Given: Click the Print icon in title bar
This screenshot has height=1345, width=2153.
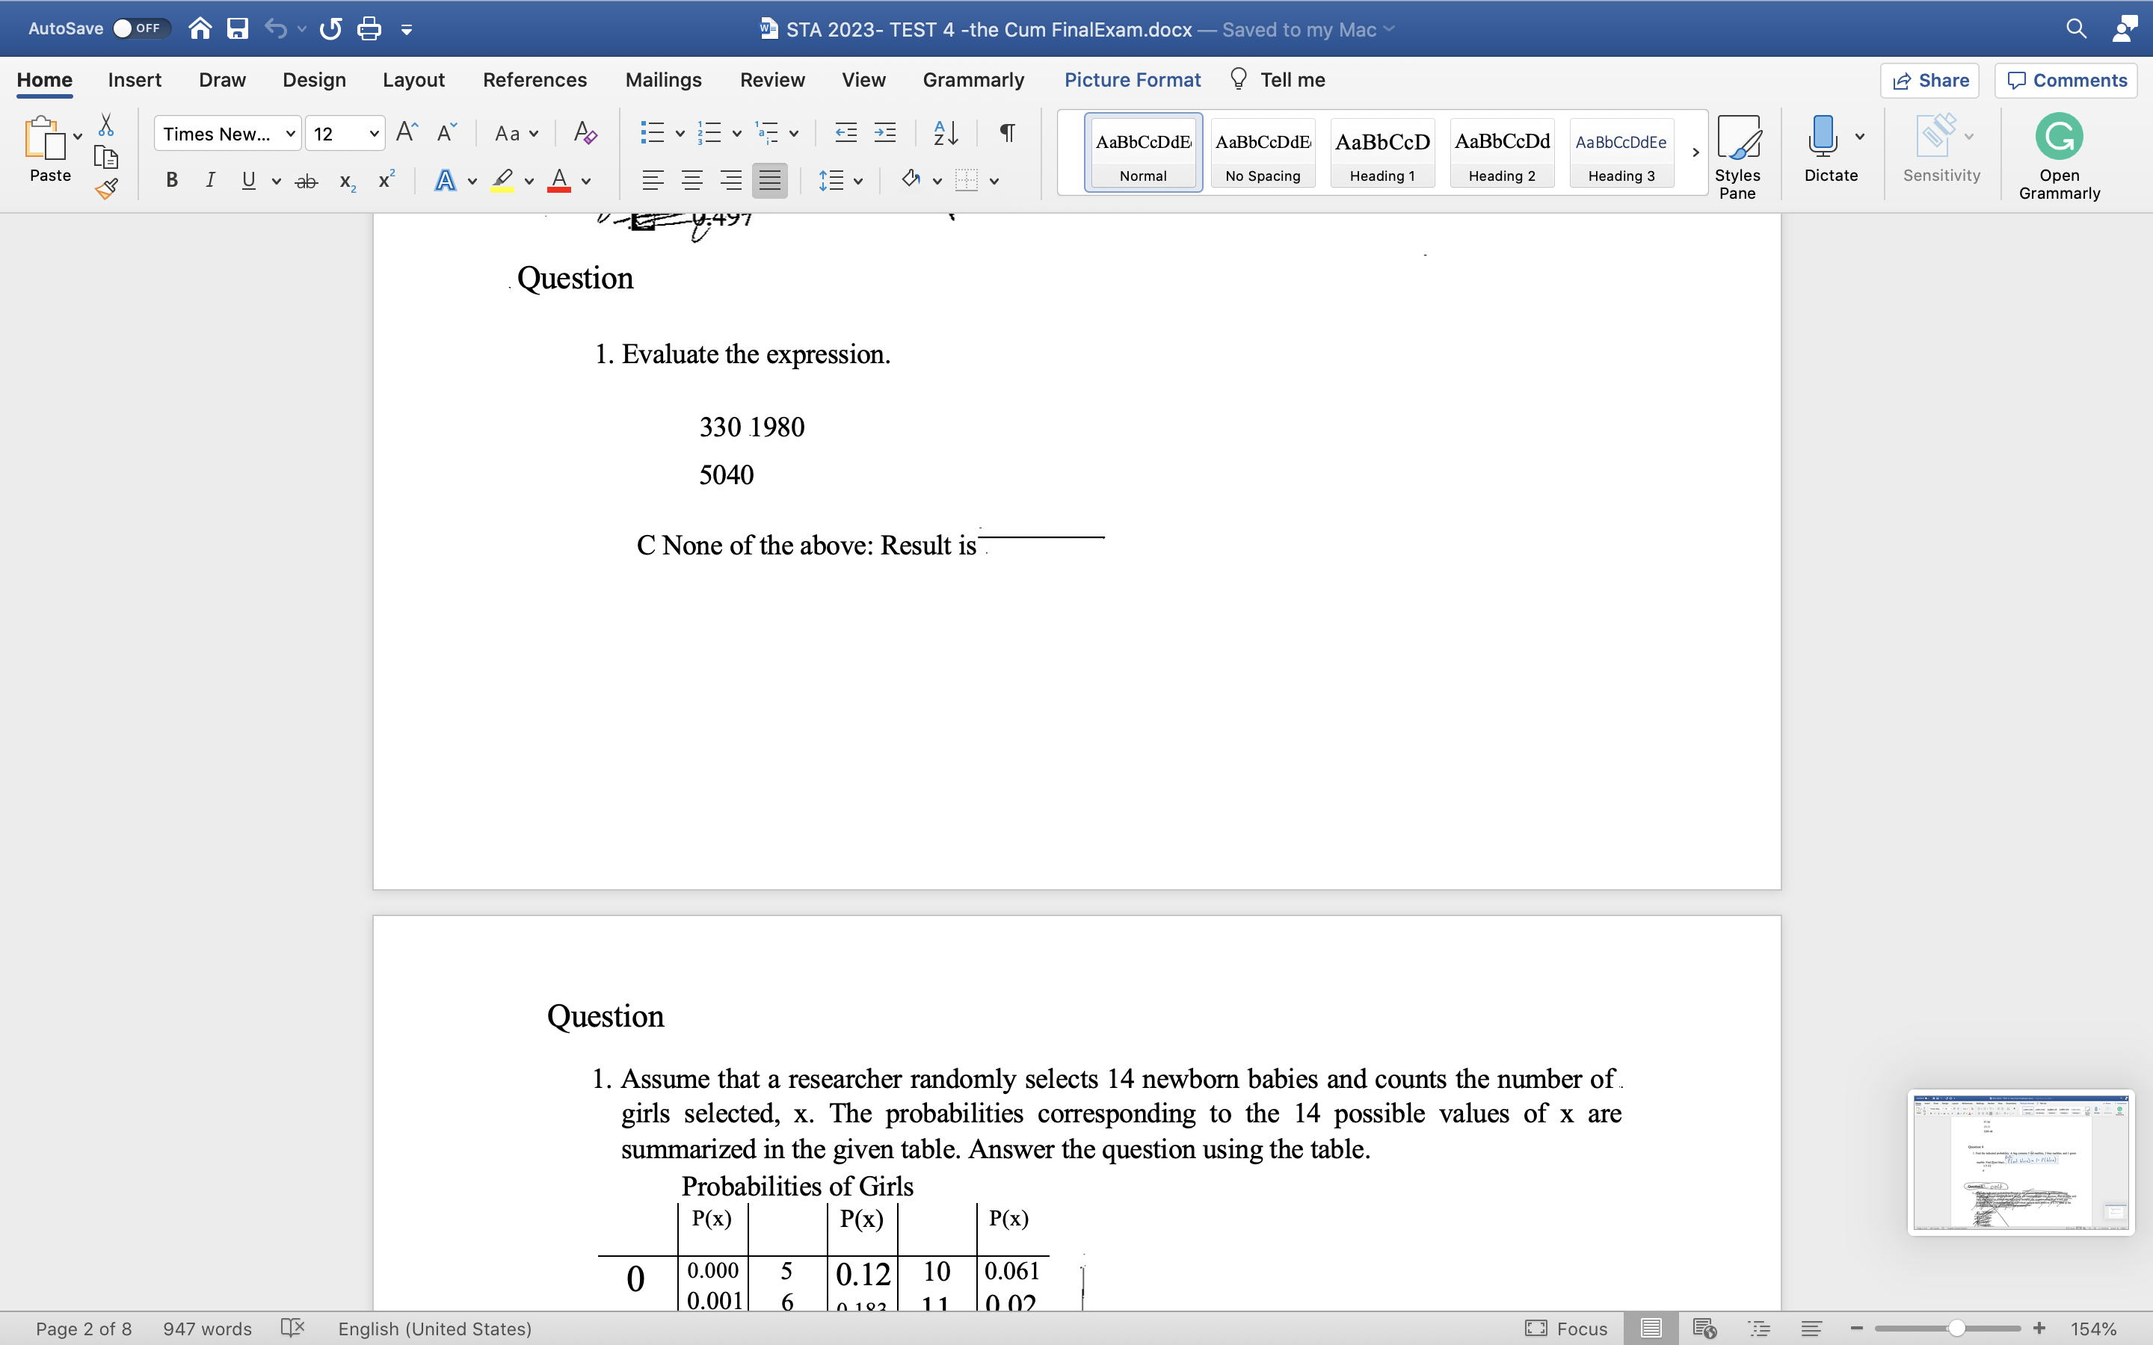Looking at the screenshot, I should click(x=369, y=29).
